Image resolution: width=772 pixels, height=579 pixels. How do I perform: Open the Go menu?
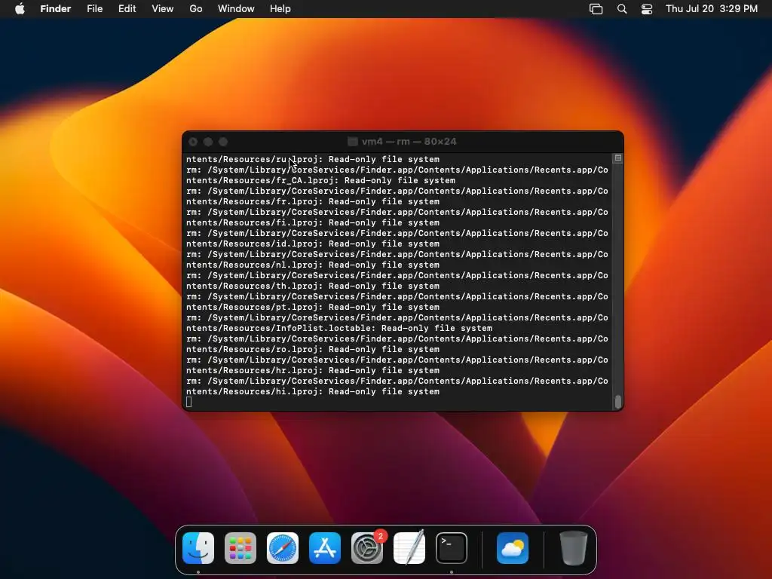(x=196, y=9)
